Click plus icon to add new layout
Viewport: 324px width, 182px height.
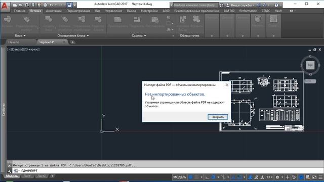(52, 176)
